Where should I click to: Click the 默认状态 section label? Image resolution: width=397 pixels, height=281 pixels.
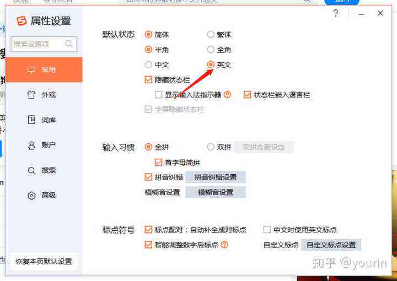[x=118, y=34]
